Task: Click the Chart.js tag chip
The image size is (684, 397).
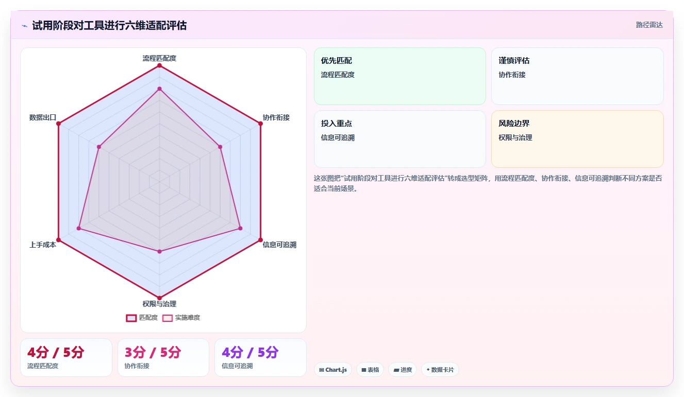Action: tap(333, 370)
